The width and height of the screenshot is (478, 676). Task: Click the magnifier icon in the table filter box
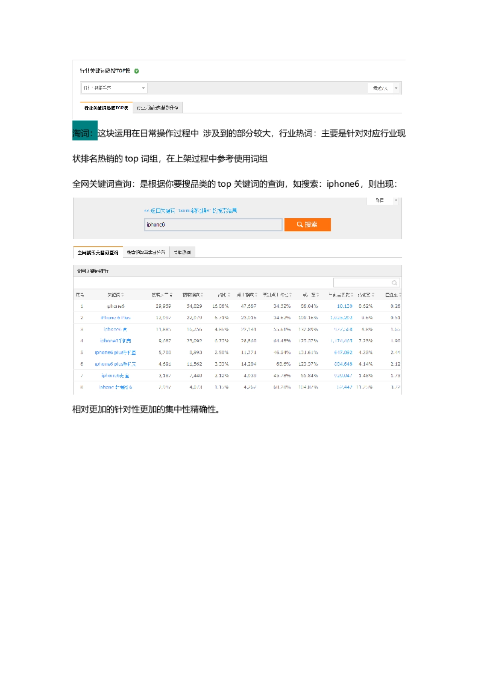pyautogui.click(x=394, y=283)
